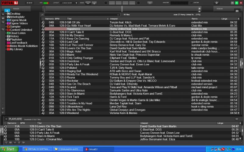The height and width of the screenshot is (152, 244).
Task: Expand the Eigene Musik tree node
Action: point(6,20)
